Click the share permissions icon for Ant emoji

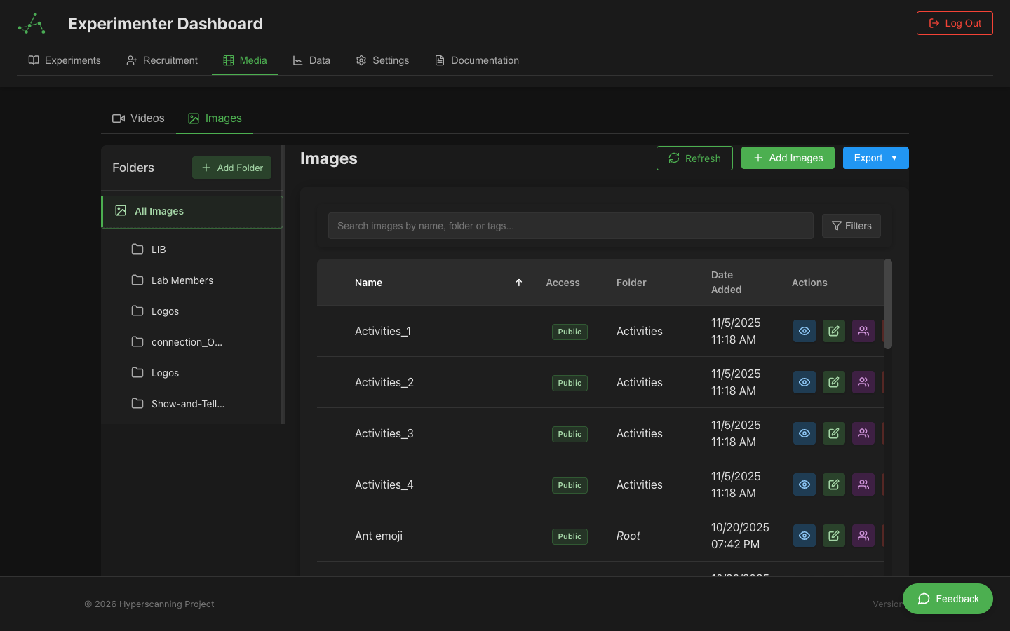863,536
